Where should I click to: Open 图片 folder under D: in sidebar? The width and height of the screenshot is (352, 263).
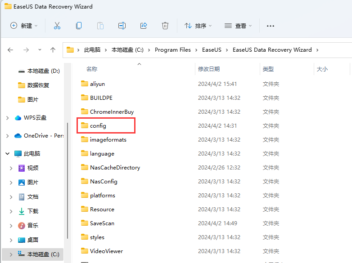tap(32, 99)
